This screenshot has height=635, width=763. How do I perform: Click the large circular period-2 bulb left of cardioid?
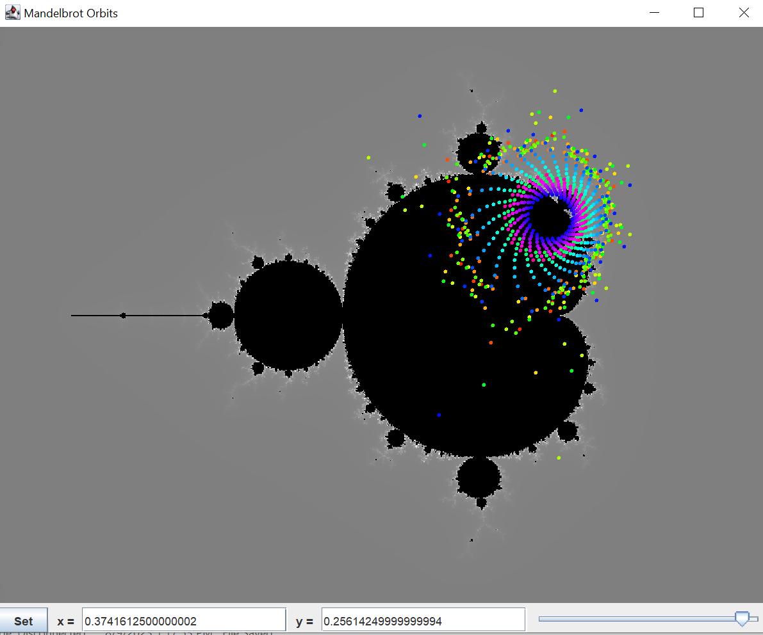coord(288,316)
